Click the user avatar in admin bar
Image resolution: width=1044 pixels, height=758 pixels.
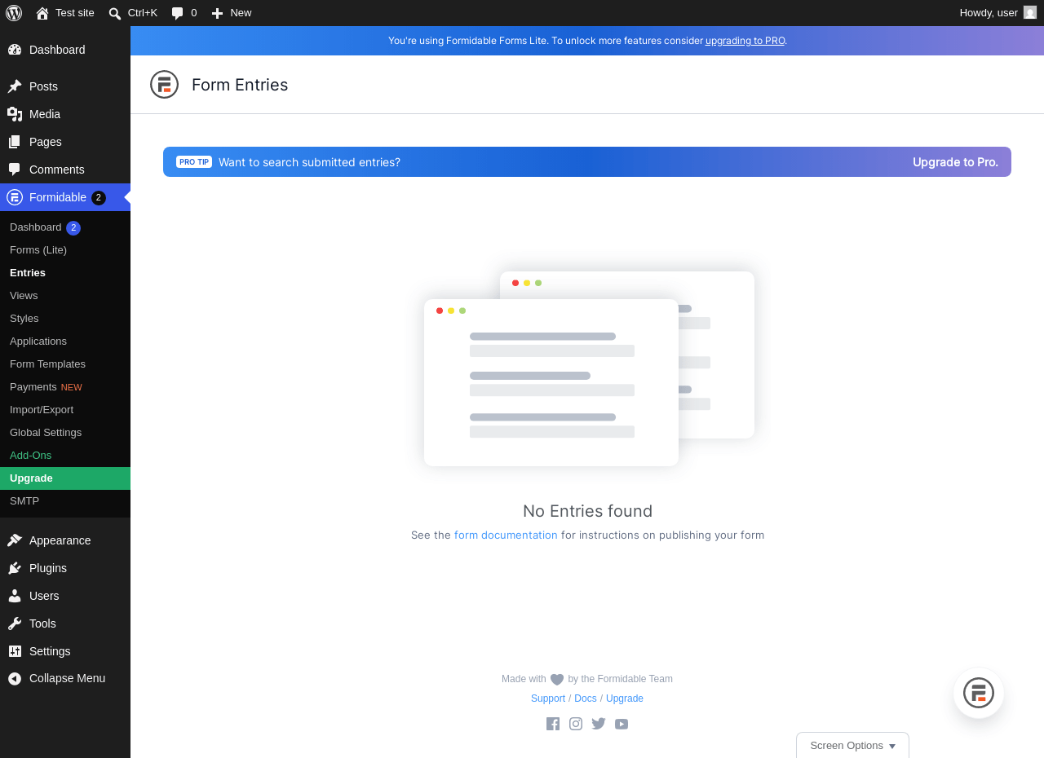click(x=1030, y=13)
